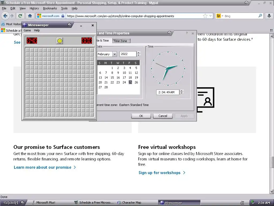The image size is (274, 206).
Task: Go back with the browser back arrow
Action: point(5,16)
